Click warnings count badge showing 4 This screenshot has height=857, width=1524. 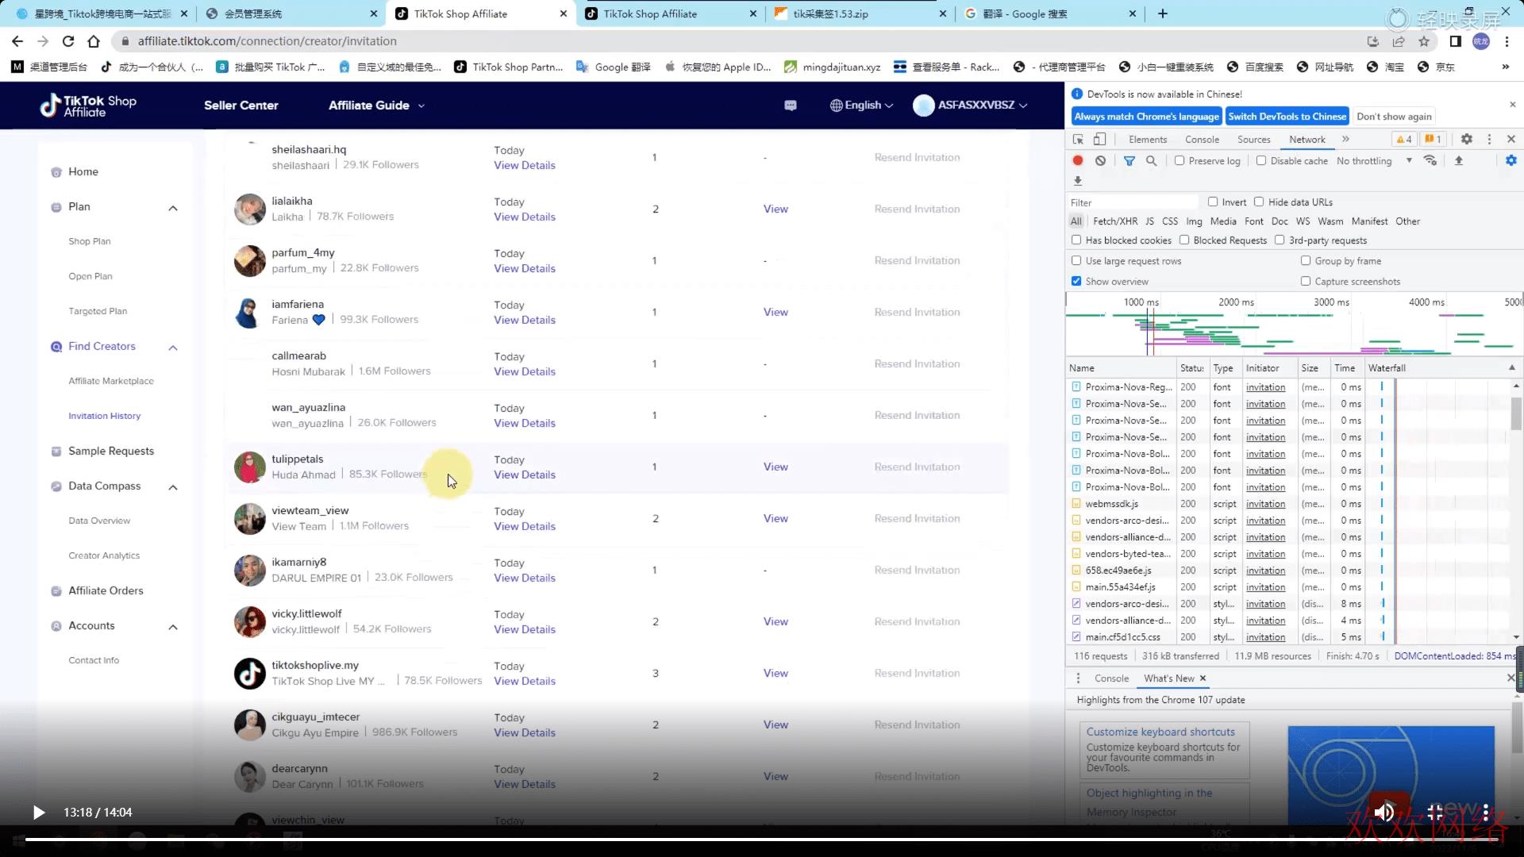1403,139
